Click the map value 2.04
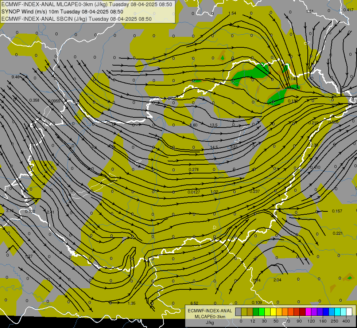 (277, 280)
